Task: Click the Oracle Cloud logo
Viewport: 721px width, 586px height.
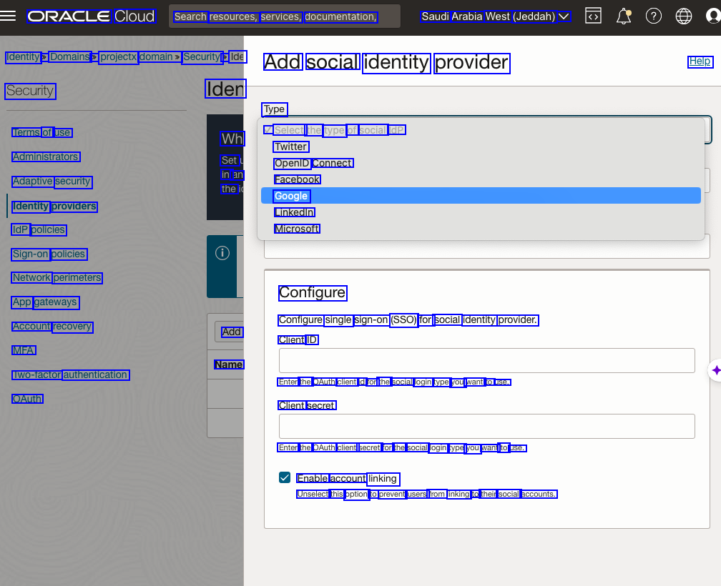Action: tap(91, 16)
